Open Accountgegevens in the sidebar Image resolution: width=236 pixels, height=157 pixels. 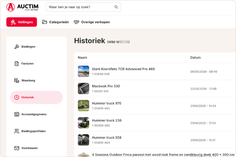37,114
